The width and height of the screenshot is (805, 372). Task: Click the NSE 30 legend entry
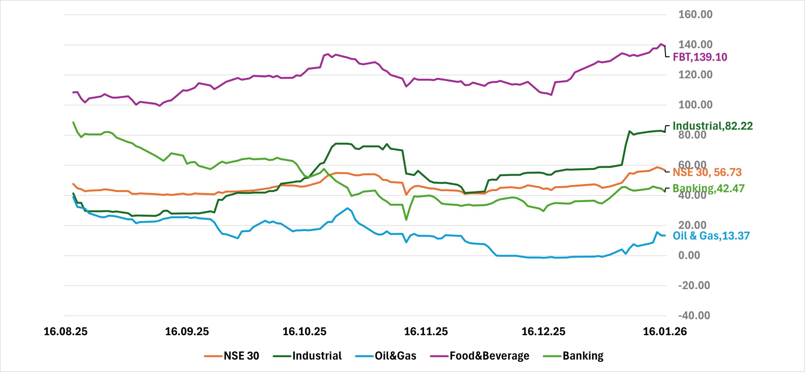pos(241,356)
